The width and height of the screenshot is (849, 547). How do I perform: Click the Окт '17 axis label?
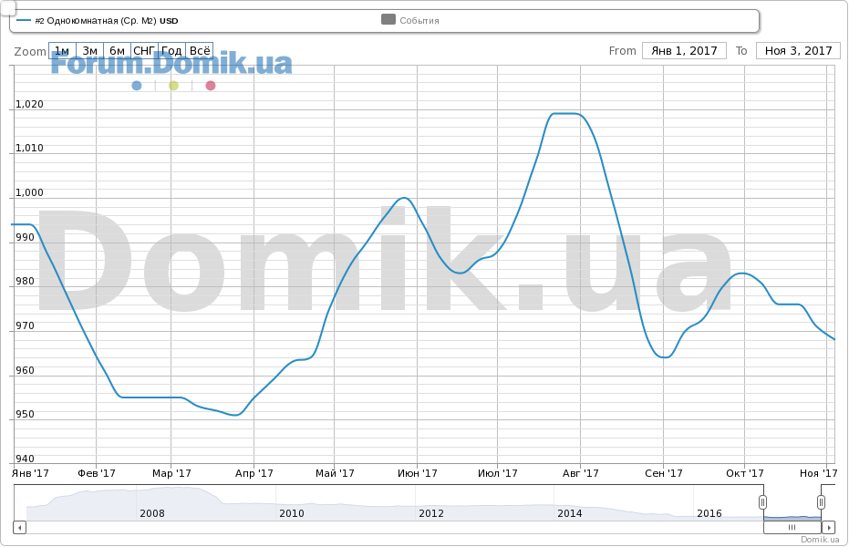[745, 473]
